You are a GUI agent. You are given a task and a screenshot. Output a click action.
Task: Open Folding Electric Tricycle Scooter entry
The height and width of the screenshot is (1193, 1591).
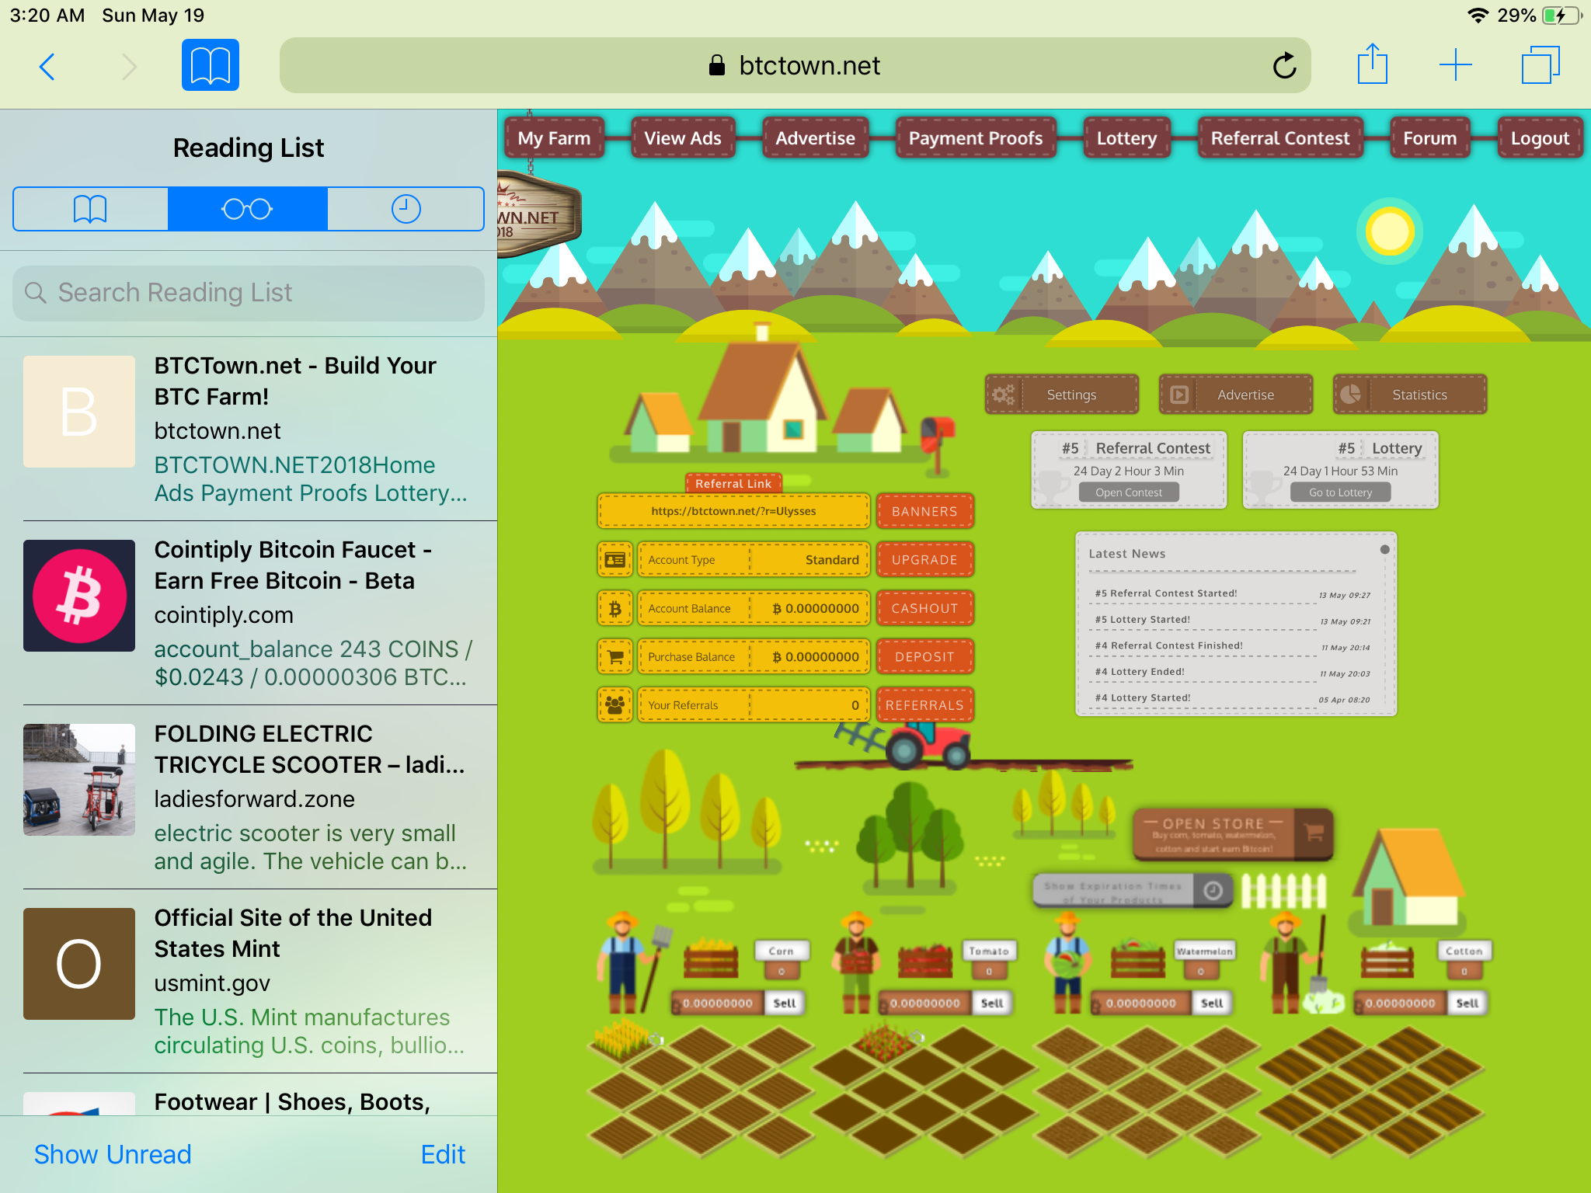click(x=249, y=797)
